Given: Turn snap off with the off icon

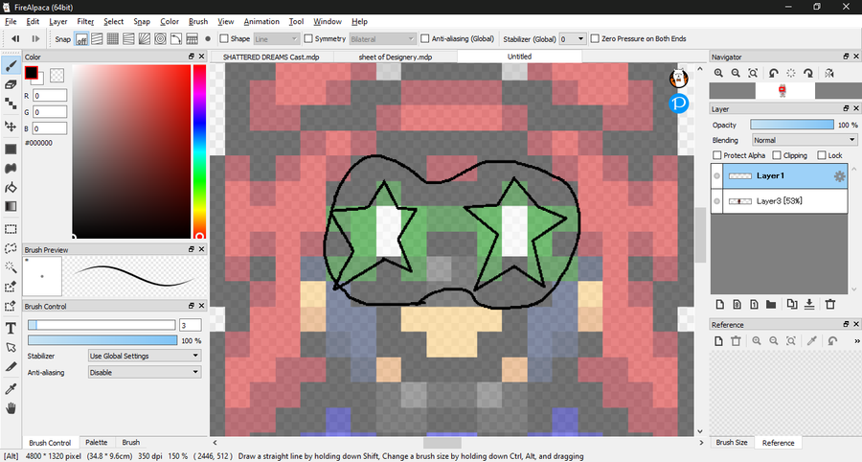Looking at the screenshot, I should pos(81,39).
